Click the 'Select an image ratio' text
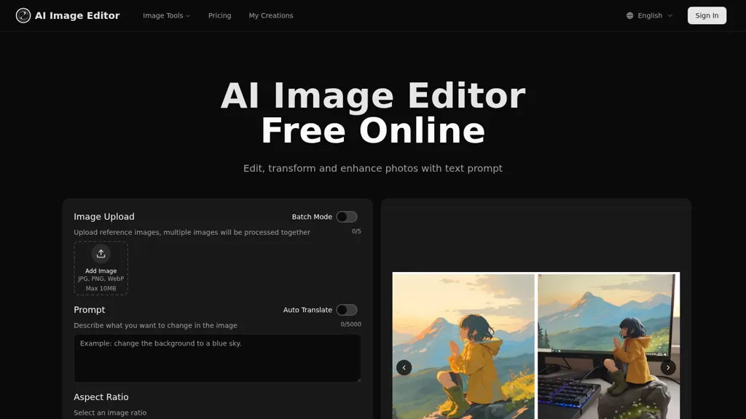The image size is (746, 419). 110,413
